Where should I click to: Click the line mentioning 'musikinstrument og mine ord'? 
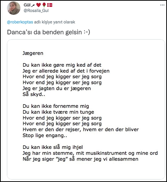click(90, 153)
